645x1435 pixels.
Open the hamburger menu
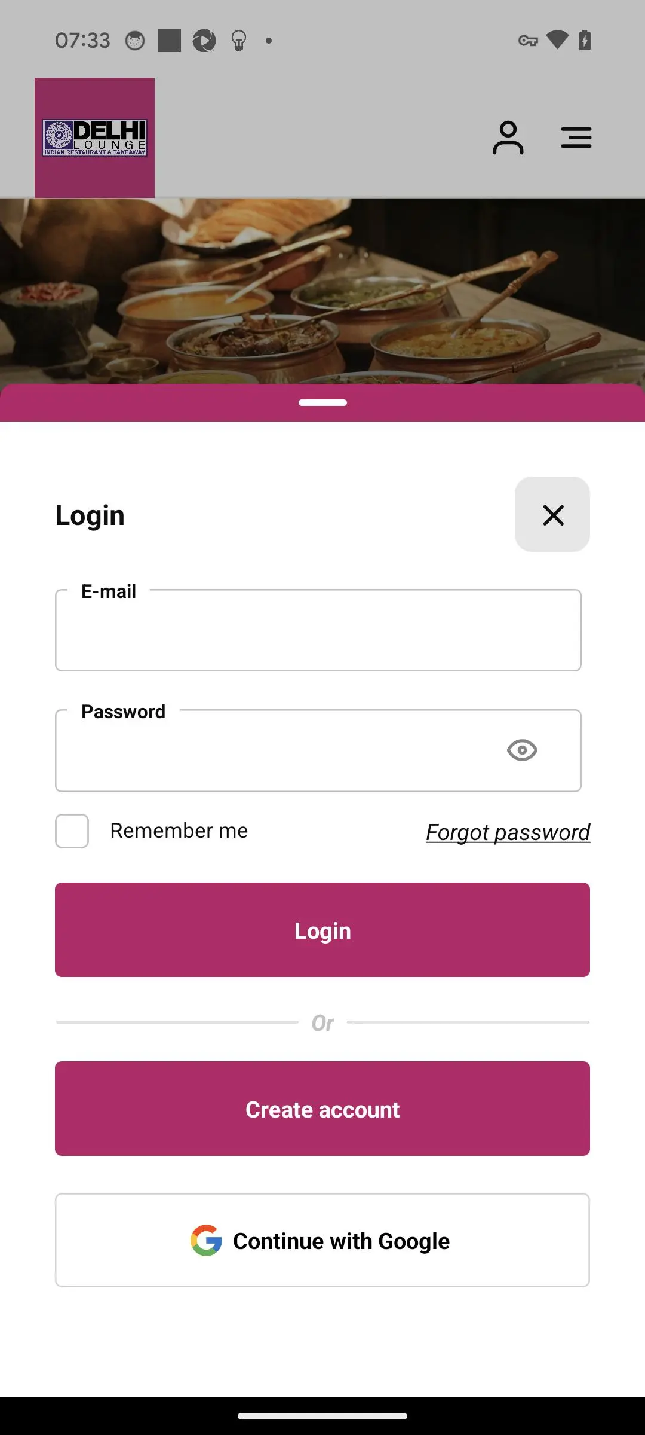(x=576, y=138)
